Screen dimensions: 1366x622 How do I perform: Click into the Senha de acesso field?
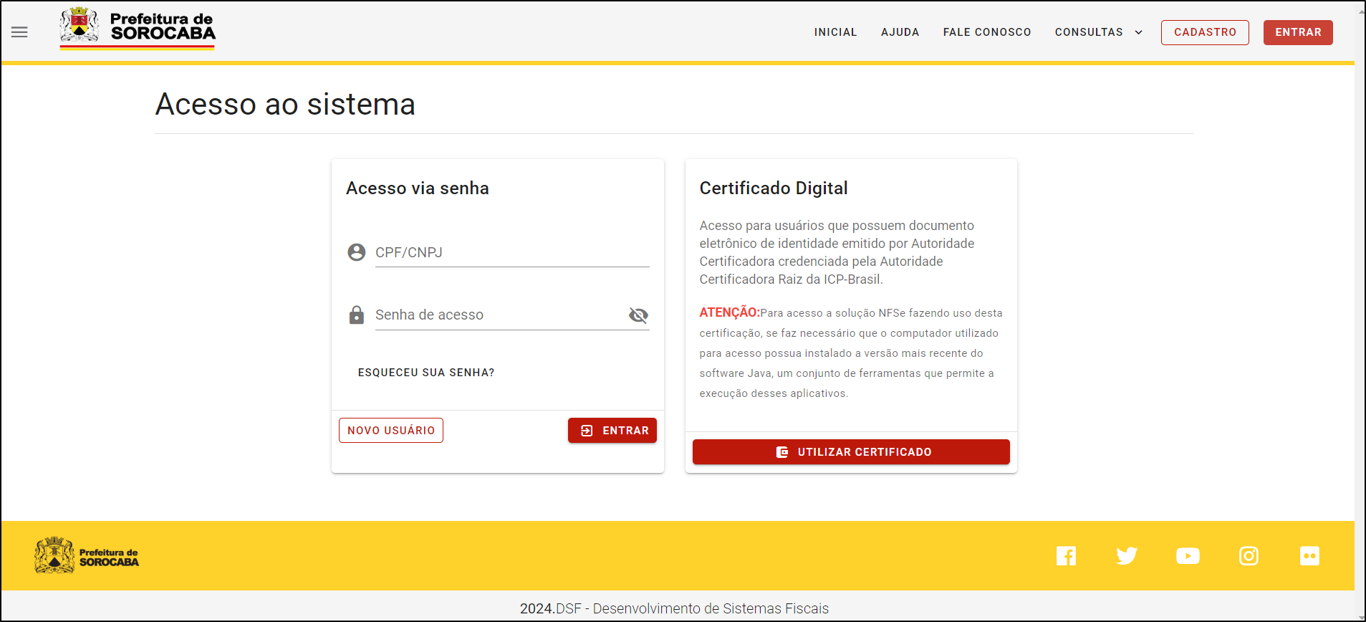pyautogui.click(x=498, y=315)
